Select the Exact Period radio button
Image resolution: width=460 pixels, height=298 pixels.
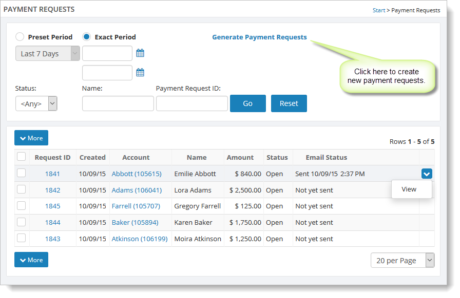pos(86,37)
